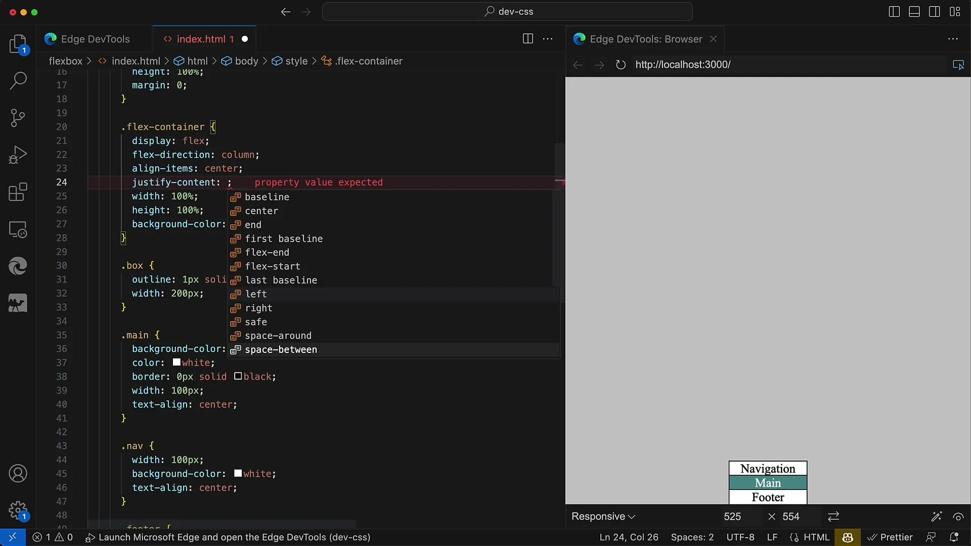This screenshot has width=971, height=546.
Task: Select 'space-around' autocomplete suggestion
Action: 278,335
